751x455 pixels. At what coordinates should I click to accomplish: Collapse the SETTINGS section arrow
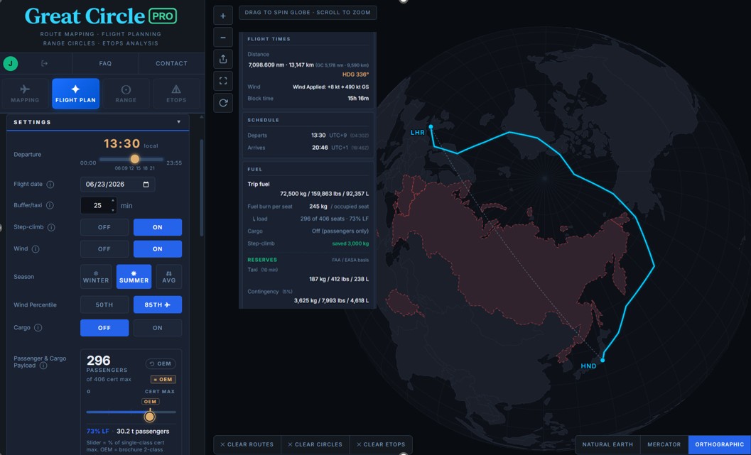pyautogui.click(x=178, y=122)
